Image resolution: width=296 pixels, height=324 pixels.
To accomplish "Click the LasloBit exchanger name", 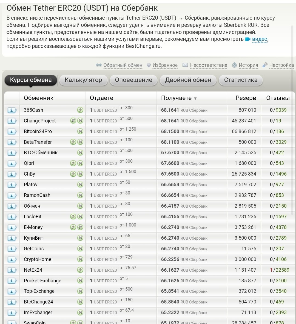I will [x=32, y=217].
